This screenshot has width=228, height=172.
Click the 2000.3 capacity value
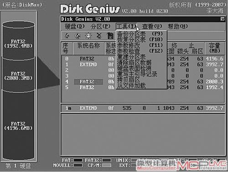click(214, 82)
